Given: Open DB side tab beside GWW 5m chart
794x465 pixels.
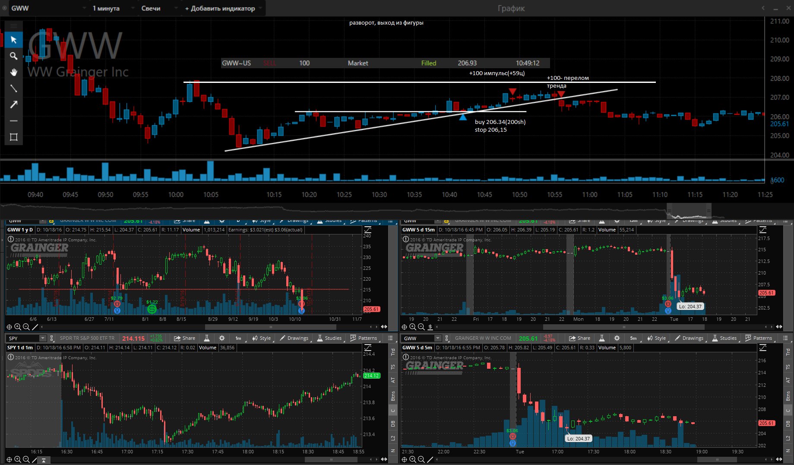Looking at the screenshot, I should tap(788, 424).
